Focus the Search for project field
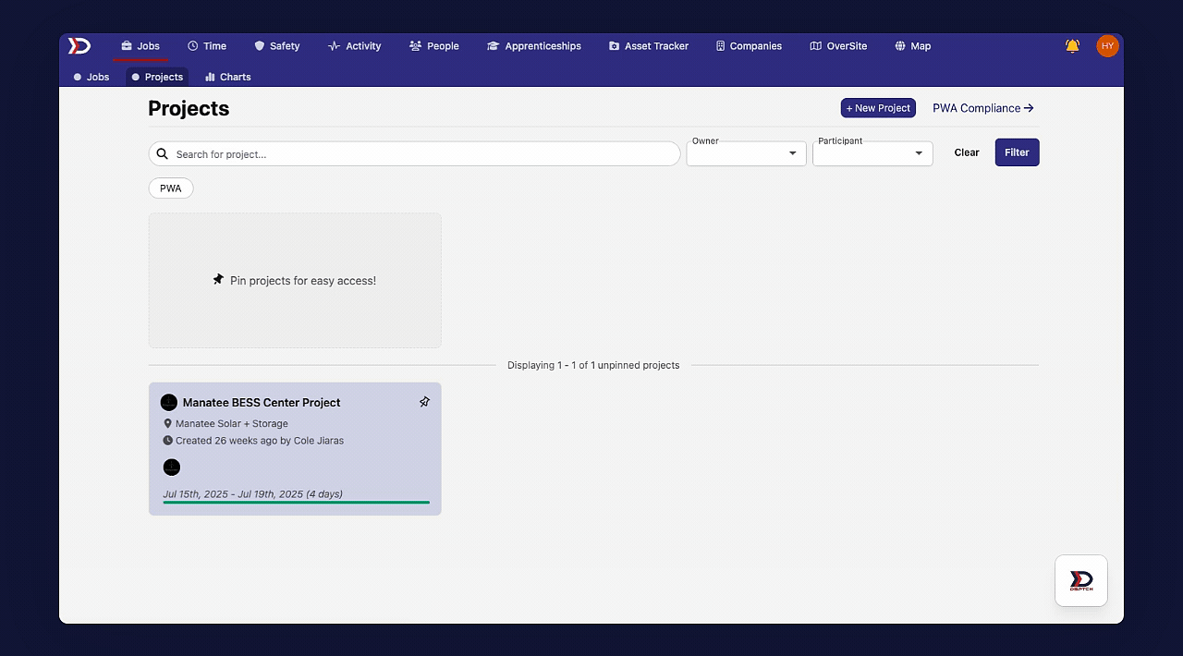This screenshot has height=656, width=1183. pyautogui.click(x=414, y=154)
